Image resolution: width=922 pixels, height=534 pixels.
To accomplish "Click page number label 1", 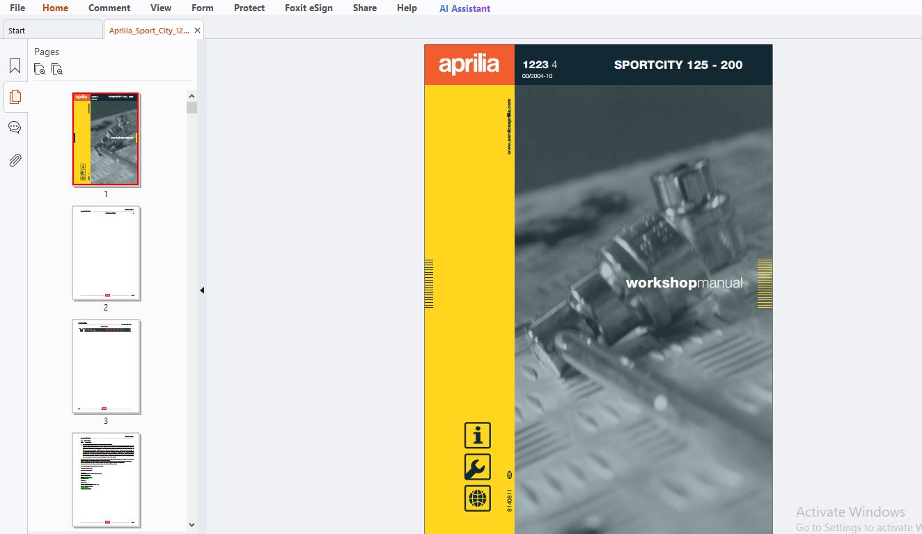I will (106, 194).
